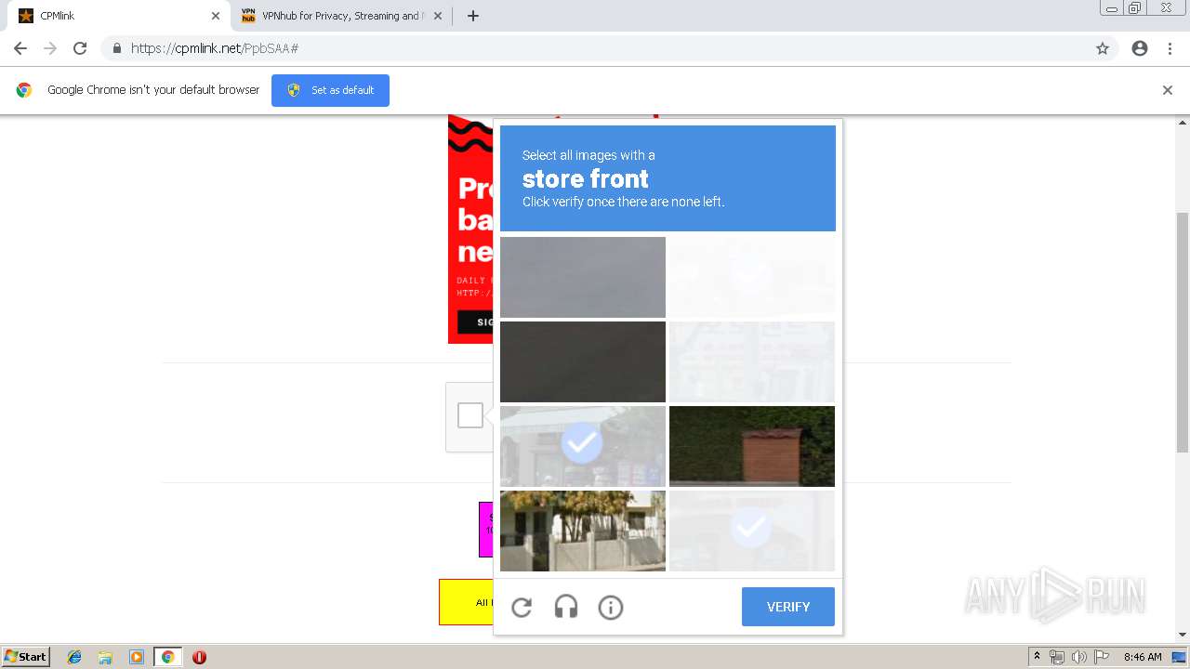The height and width of the screenshot is (669, 1190).
Task: Open Chrome profile account menu
Action: pyautogui.click(x=1140, y=48)
